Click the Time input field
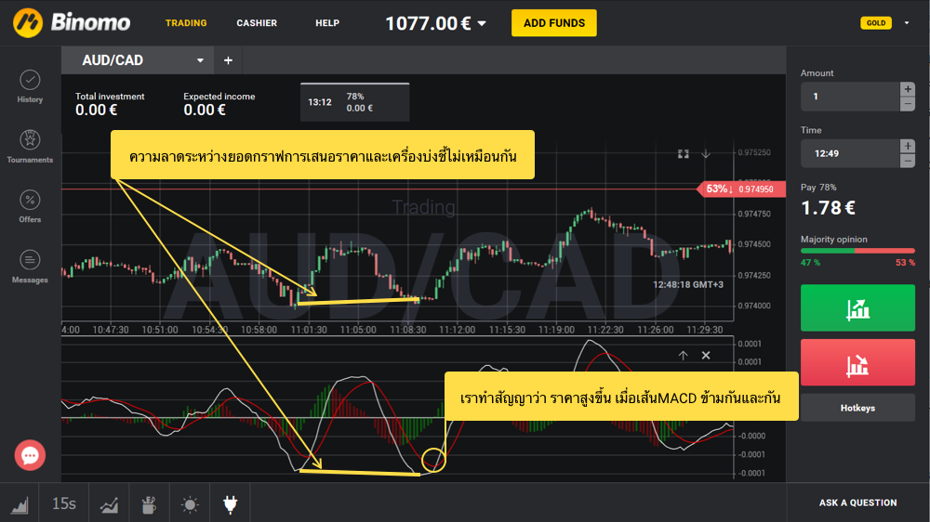Image resolution: width=930 pixels, height=522 pixels. pyautogui.click(x=848, y=153)
